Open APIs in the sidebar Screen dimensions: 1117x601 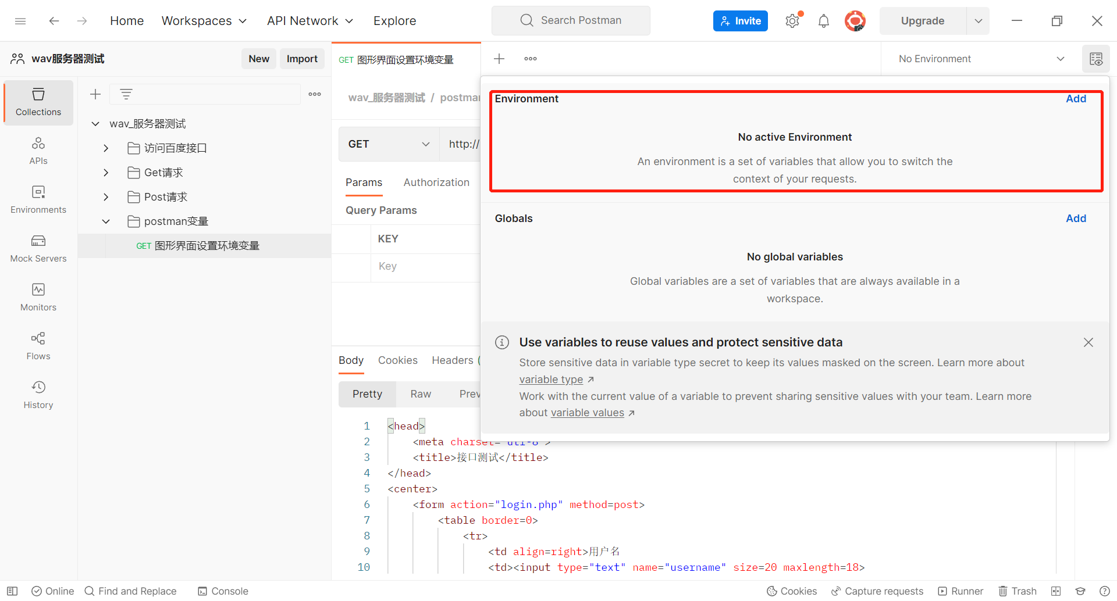pos(38,151)
